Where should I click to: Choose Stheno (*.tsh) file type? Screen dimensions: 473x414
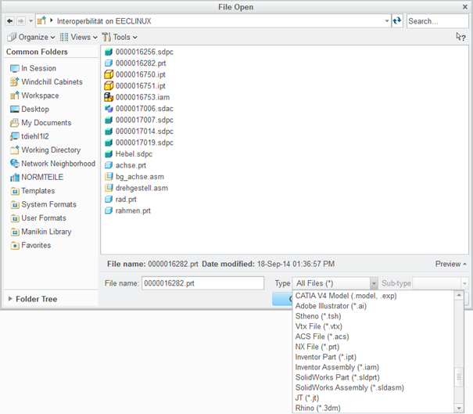(x=318, y=316)
